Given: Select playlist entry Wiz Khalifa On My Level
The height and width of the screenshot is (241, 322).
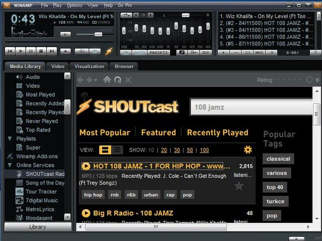Looking at the screenshot, I should (x=266, y=16).
